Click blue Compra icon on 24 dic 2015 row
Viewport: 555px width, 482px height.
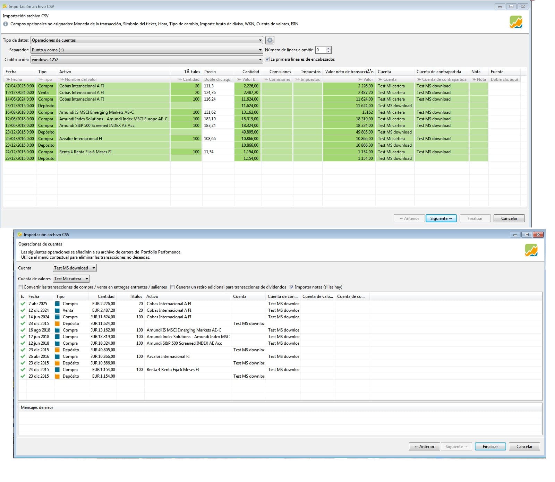[x=58, y=370]
